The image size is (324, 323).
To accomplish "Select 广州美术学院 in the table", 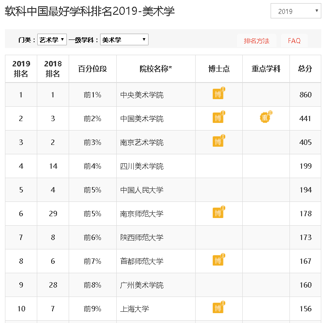I will (142, 285).
